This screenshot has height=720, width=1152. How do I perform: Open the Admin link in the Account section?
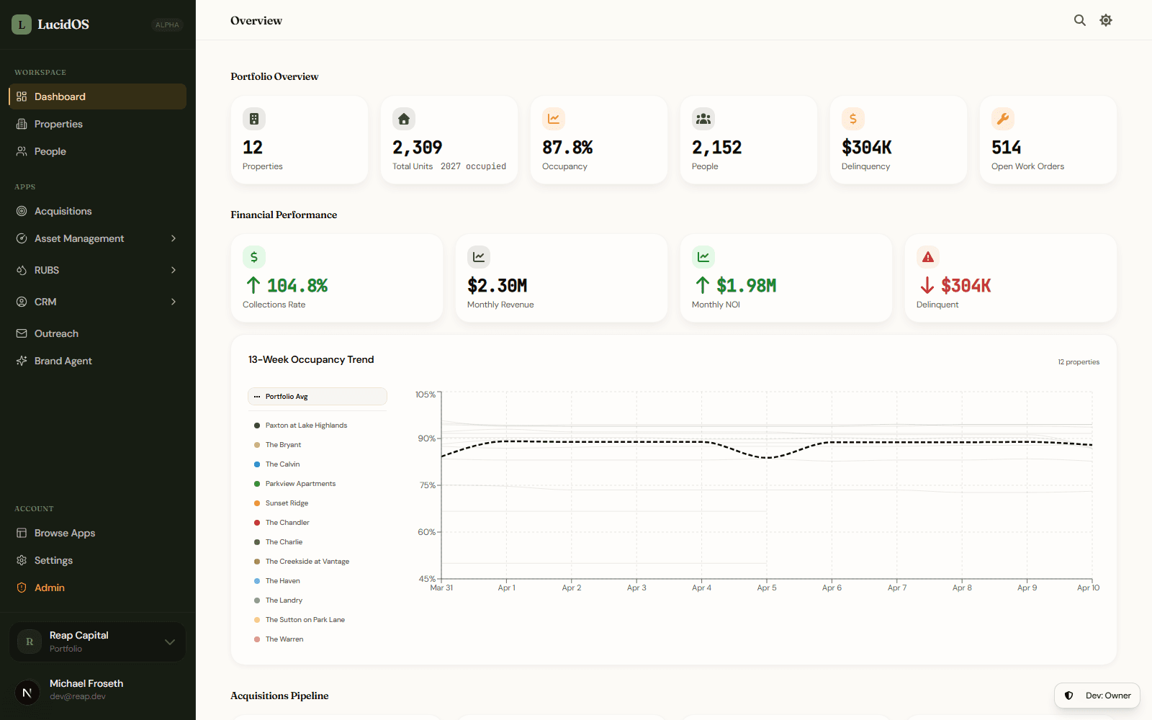coord(97,588)
